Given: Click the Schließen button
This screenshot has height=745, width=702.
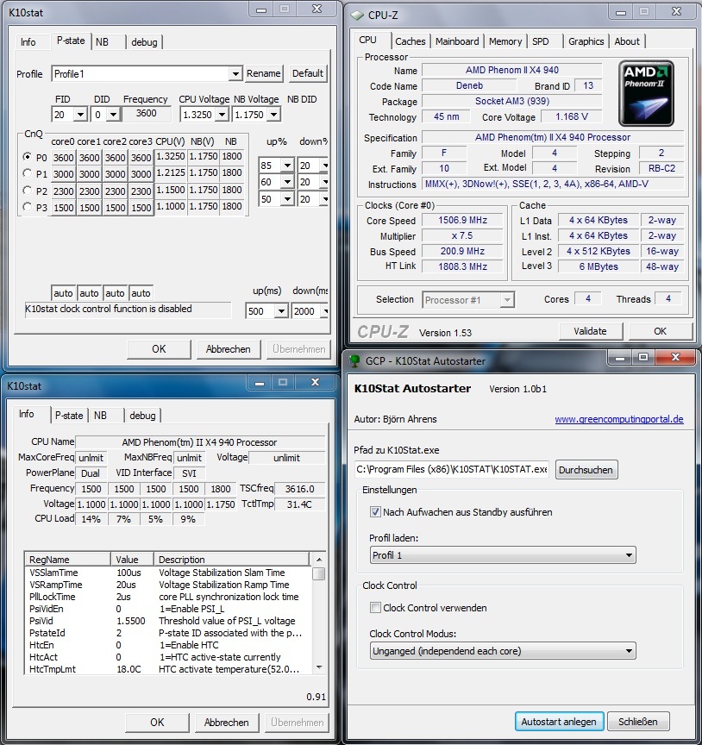Looking at the screenshot, I should pos(638,722).
